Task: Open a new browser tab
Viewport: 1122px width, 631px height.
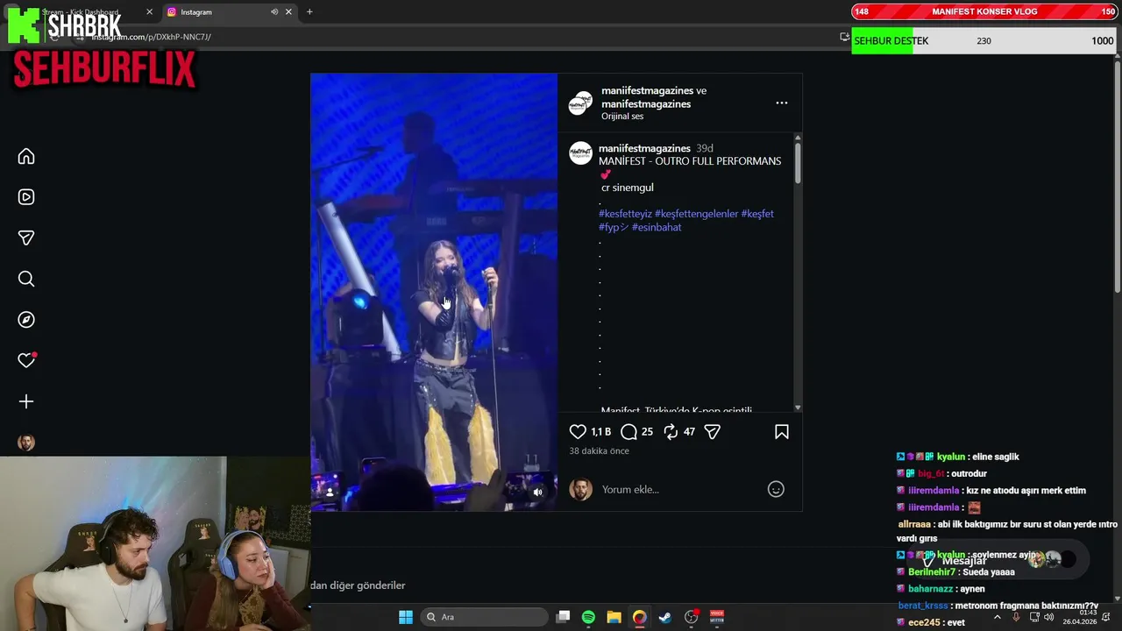Action: (309, 11)
